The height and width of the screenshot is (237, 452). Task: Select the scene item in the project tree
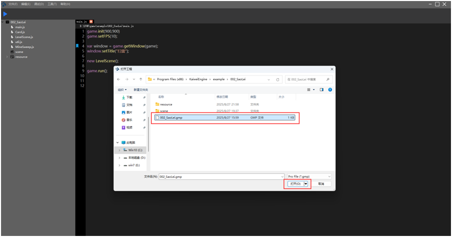pyautogui.click(x=19, y=52)
